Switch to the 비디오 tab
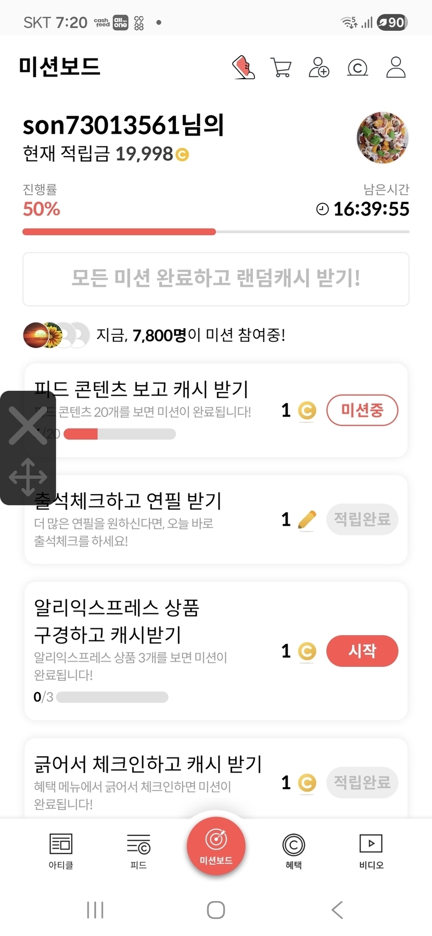Image resolution: width=432 pixels, height=936 pixels. (371, 850)
